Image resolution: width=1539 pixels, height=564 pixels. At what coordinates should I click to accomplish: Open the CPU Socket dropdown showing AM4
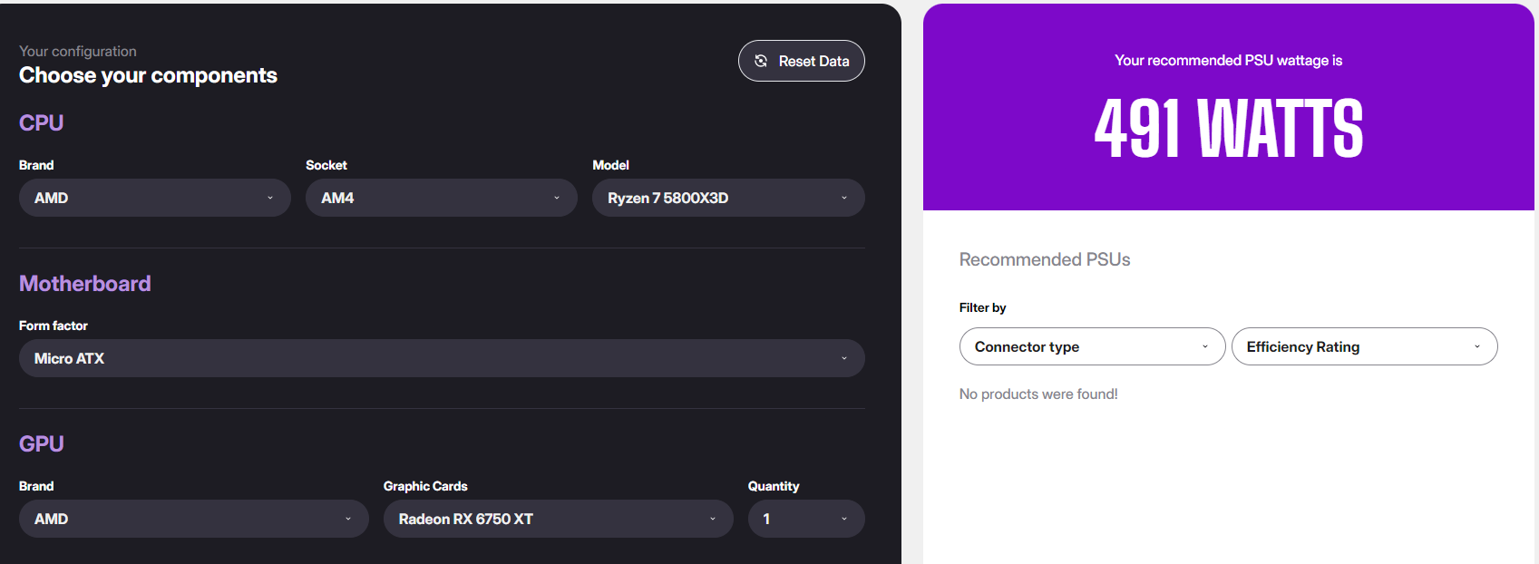(x=442, y=198)
